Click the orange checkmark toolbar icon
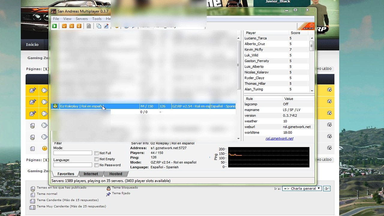Viewport: 384px width, 216px height. [x=64, y=26]
